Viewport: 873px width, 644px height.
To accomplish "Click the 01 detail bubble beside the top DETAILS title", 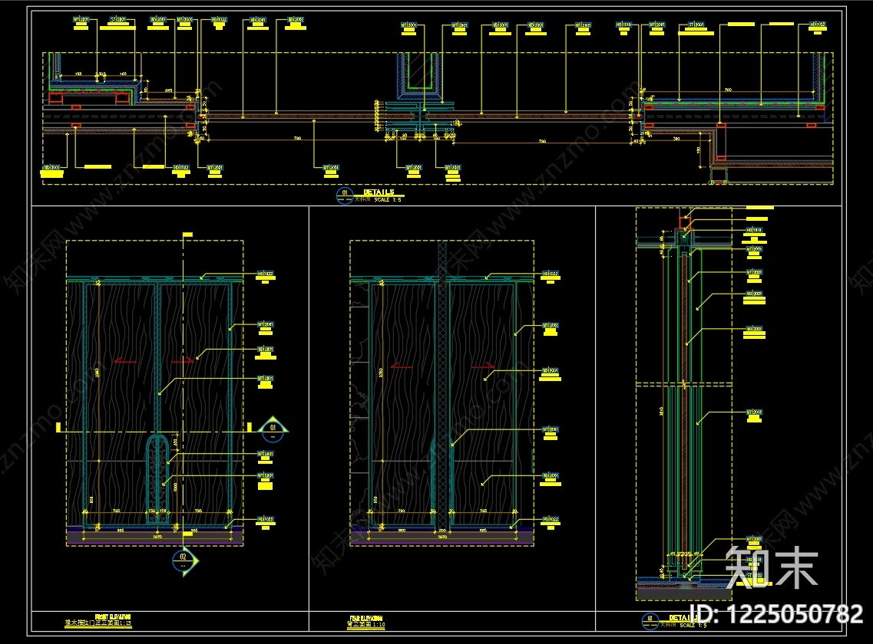I will coord(345,195).
